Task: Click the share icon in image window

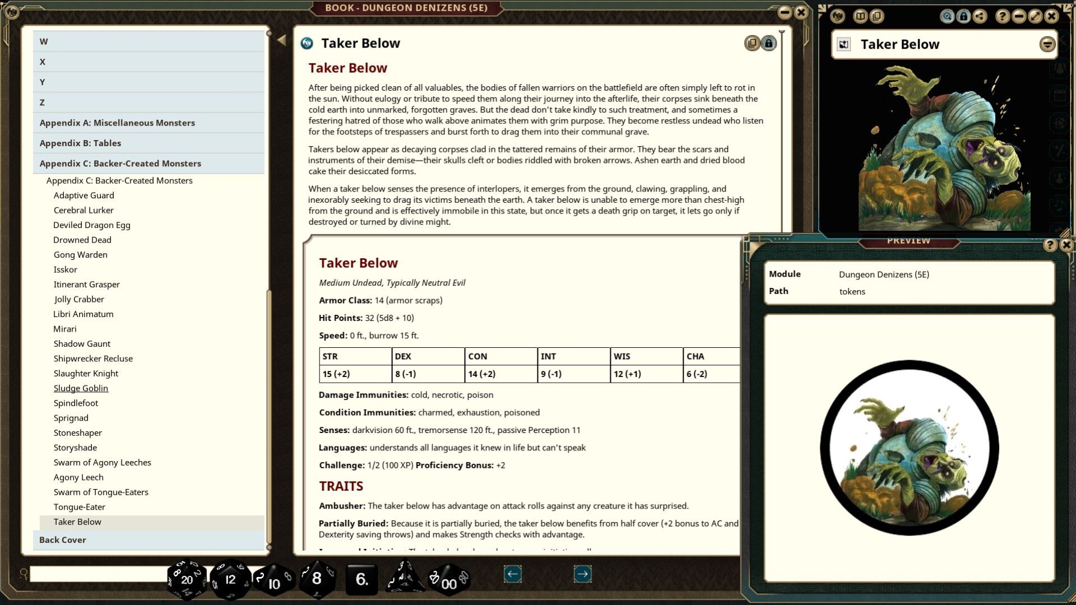Action: click(x=980, y=16)
